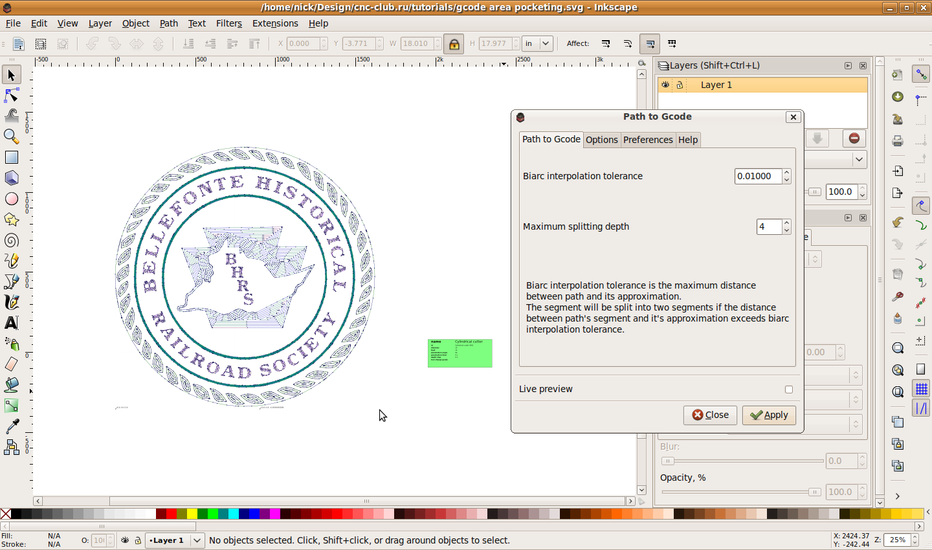Viewport: 932px width, 550px height.
Task: Select the Ellipse tool
Action: (11, 199)
